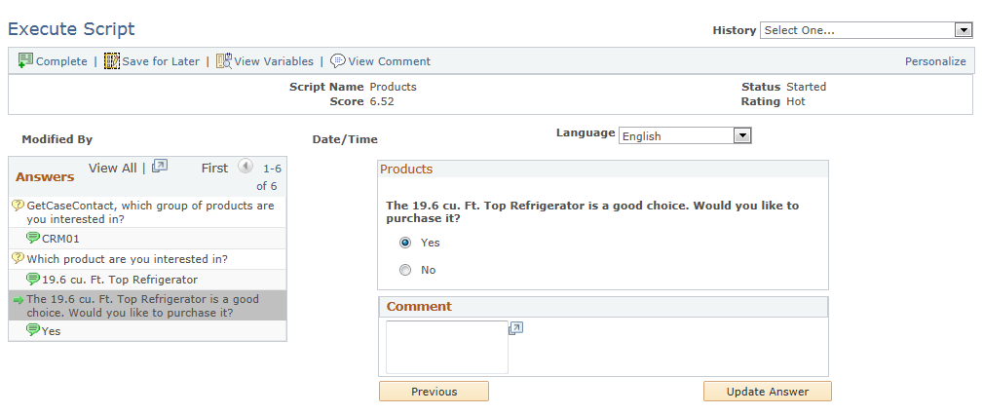Select 'Which product are you interested in?' row

tap(147, 259)
